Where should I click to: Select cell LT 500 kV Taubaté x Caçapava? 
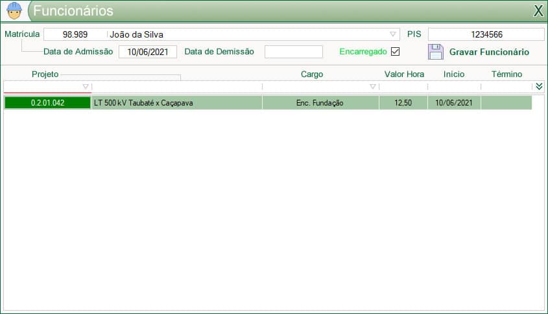coord(177,103)
